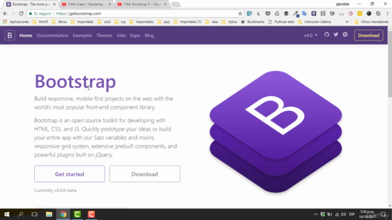392x220 pixels.
Task: Expand the v4.0 version dropdown
Action: tap(311, 35)
